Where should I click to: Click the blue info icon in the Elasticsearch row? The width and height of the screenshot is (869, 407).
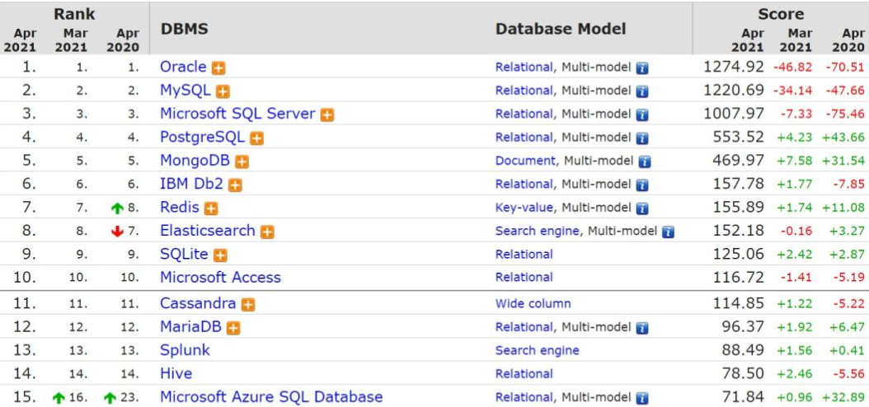[669, 232]
